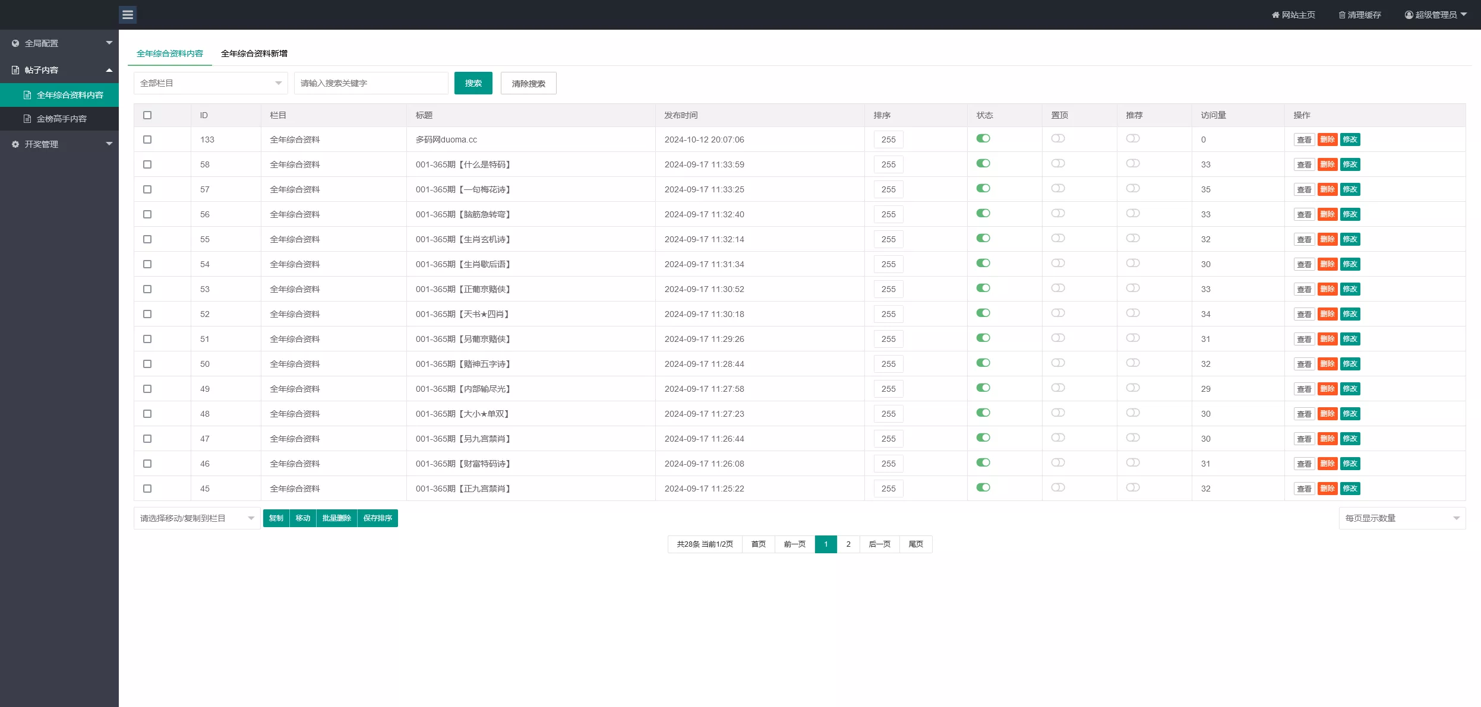Image resolution: width=1481 pixels, height=707 pixels.
Task: Click the document icon beside 金榜高手内容
Action: (x=27, y=119)
